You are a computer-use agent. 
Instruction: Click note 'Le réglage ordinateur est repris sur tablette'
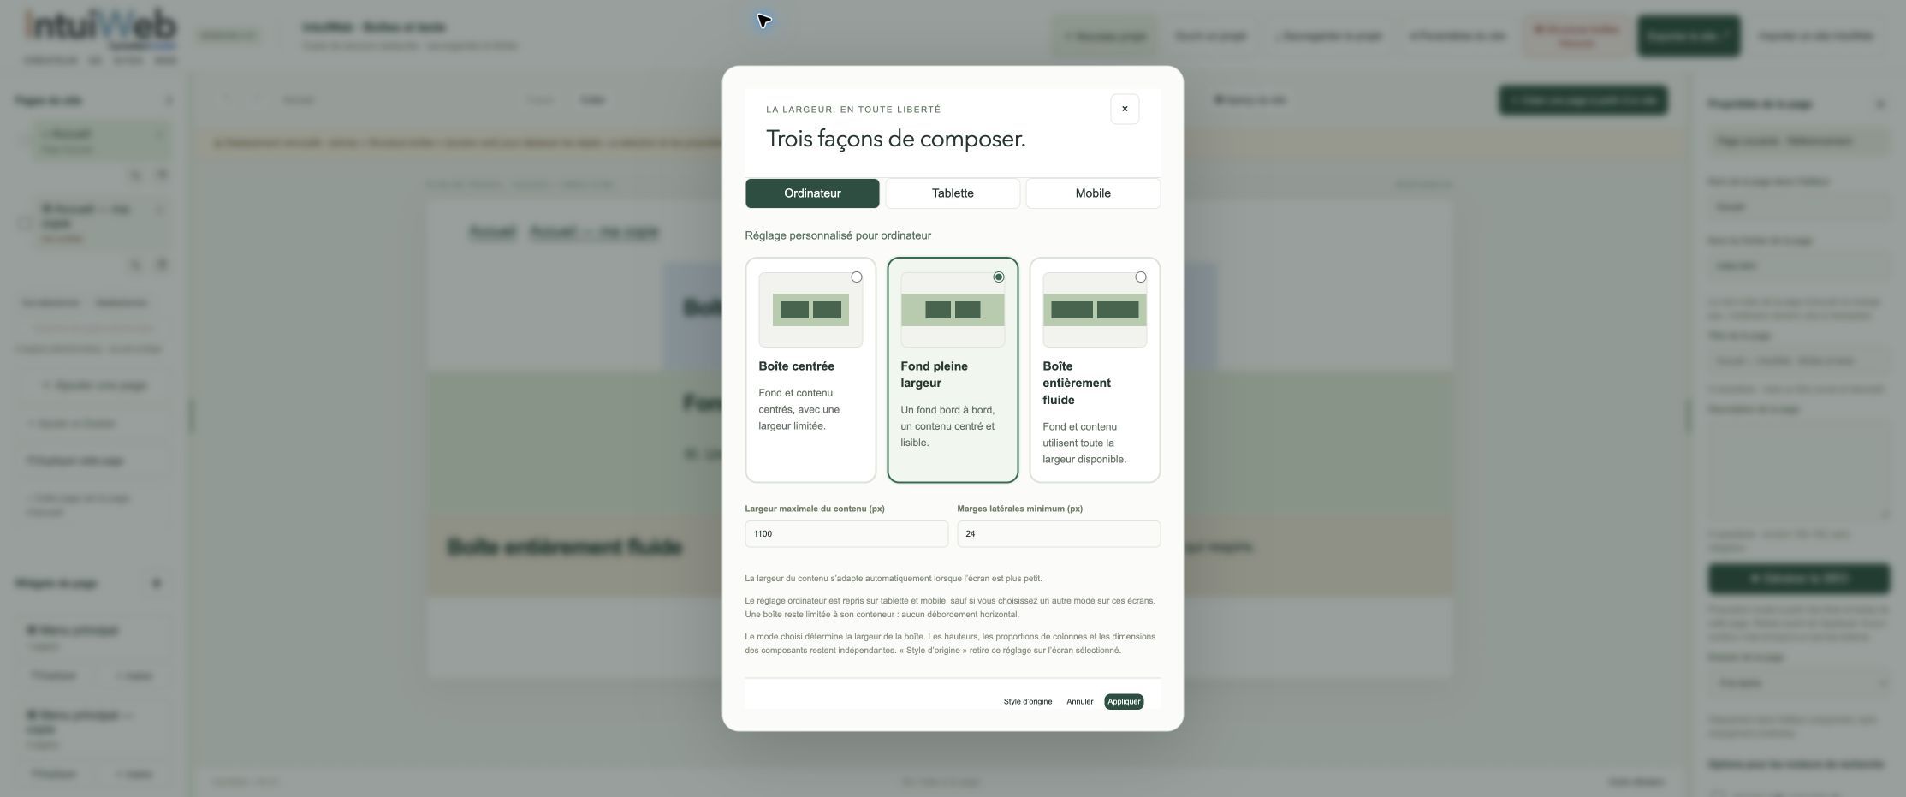coord(950,608)
